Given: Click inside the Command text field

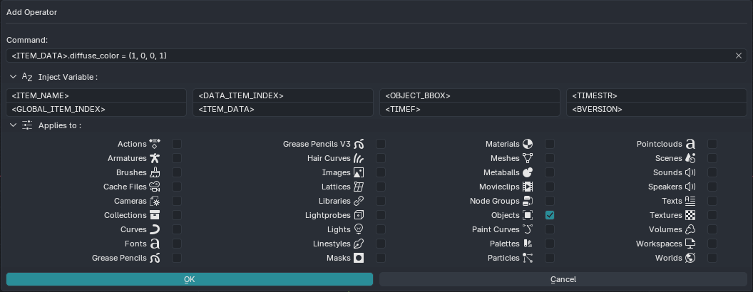Looking at the screenshot, I should click(370, 56).
